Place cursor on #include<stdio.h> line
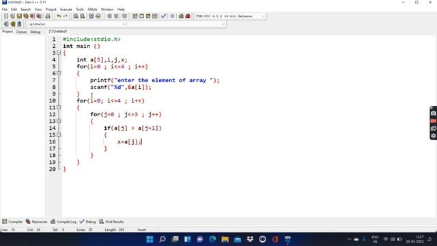Image resolution: width=437 pixels, height=246 pixels. pyautogui.click(x=91, y=40)
